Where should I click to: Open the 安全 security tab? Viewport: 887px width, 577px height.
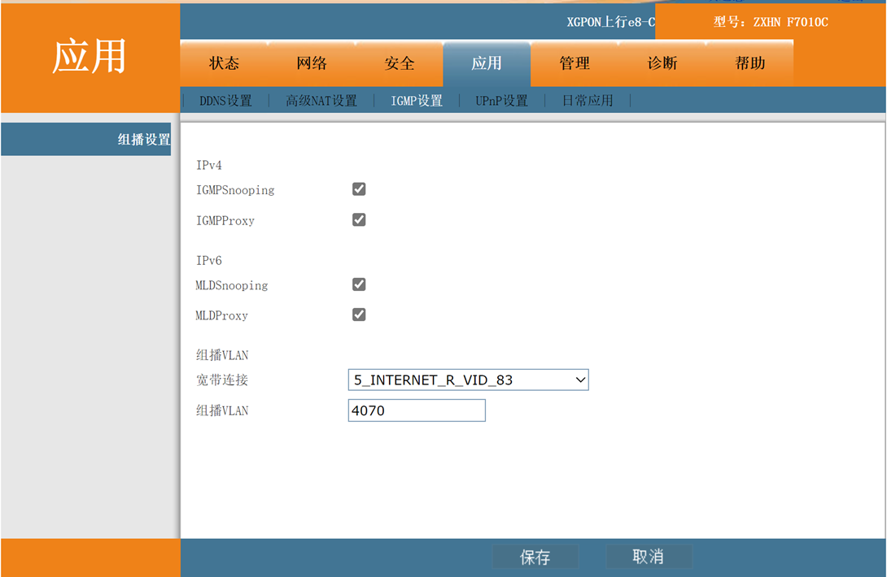click(x=400, y=63)
